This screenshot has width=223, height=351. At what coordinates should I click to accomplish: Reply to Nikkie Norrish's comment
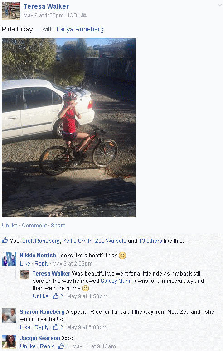pyautogui.click(x=42, y=263)
